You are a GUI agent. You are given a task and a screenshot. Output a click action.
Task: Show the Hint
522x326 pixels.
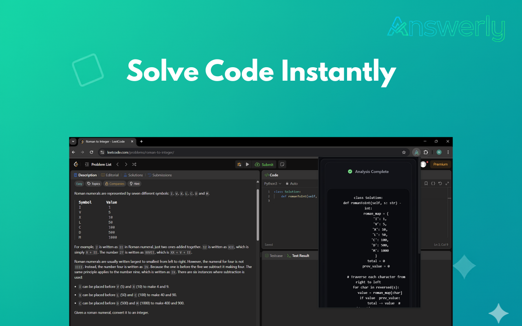(134, 184)
